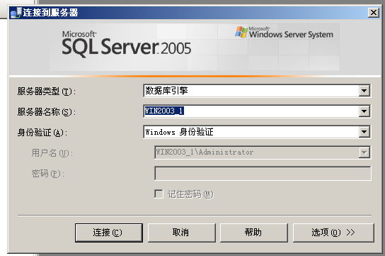Click the dialog title bar server icon
The image size is (385, 256).
click(x=16, y=13)
